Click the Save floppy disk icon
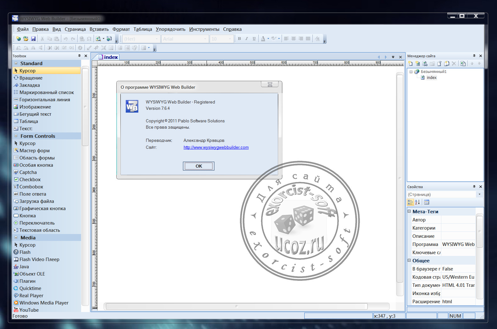The height and width of the screenshot is (329, 497). 33,39
